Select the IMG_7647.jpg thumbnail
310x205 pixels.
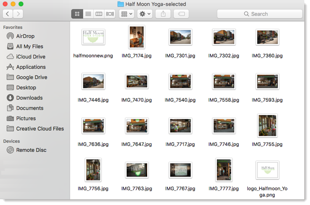pos(137,126)
